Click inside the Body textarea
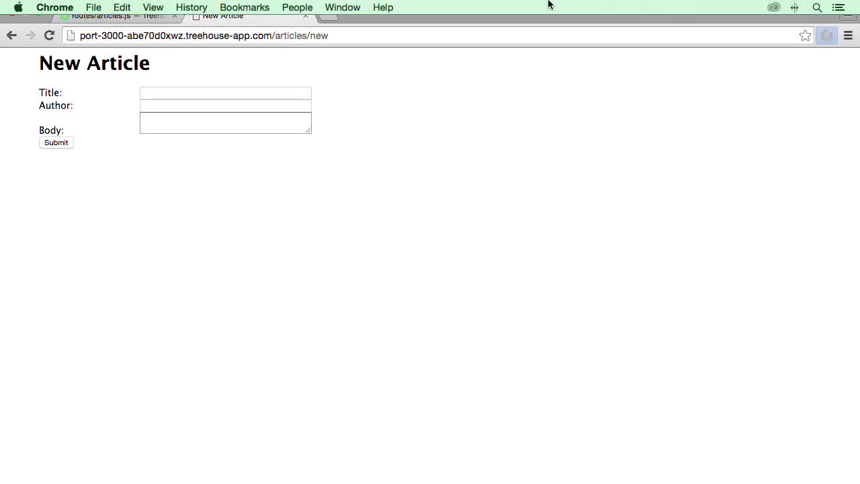This screenshot has width=860, height=484. click(226, 123)
